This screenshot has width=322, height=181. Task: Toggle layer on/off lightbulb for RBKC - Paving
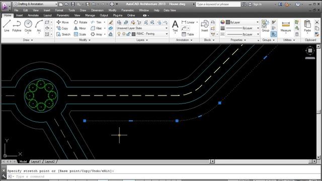[119, 34]
